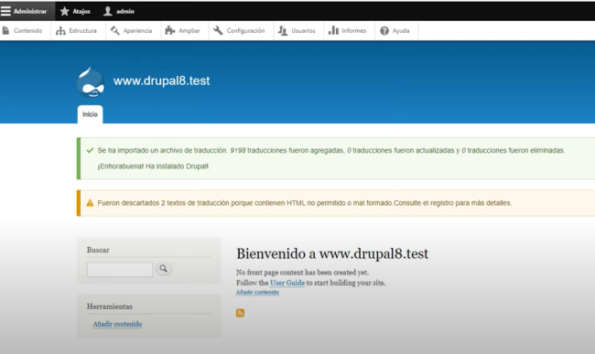The width and height of the screenshot is (595, 354).
Task: Select the Inicio tab
Action: point(90,114)
